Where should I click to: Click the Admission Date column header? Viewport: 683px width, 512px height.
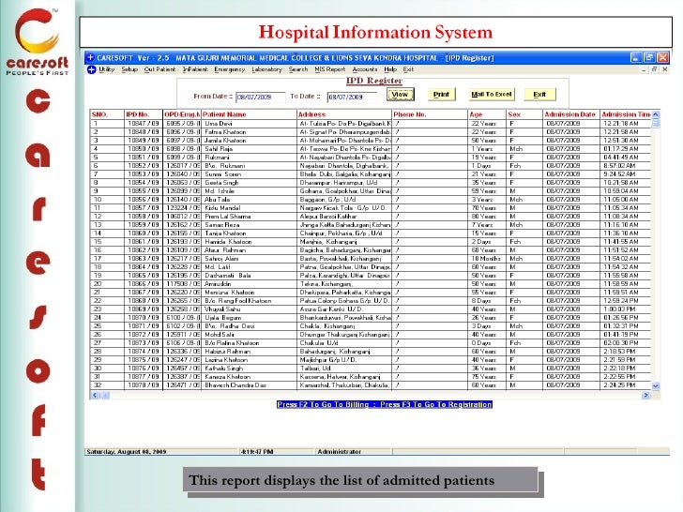pyautogui.click(x=571, y=114)
